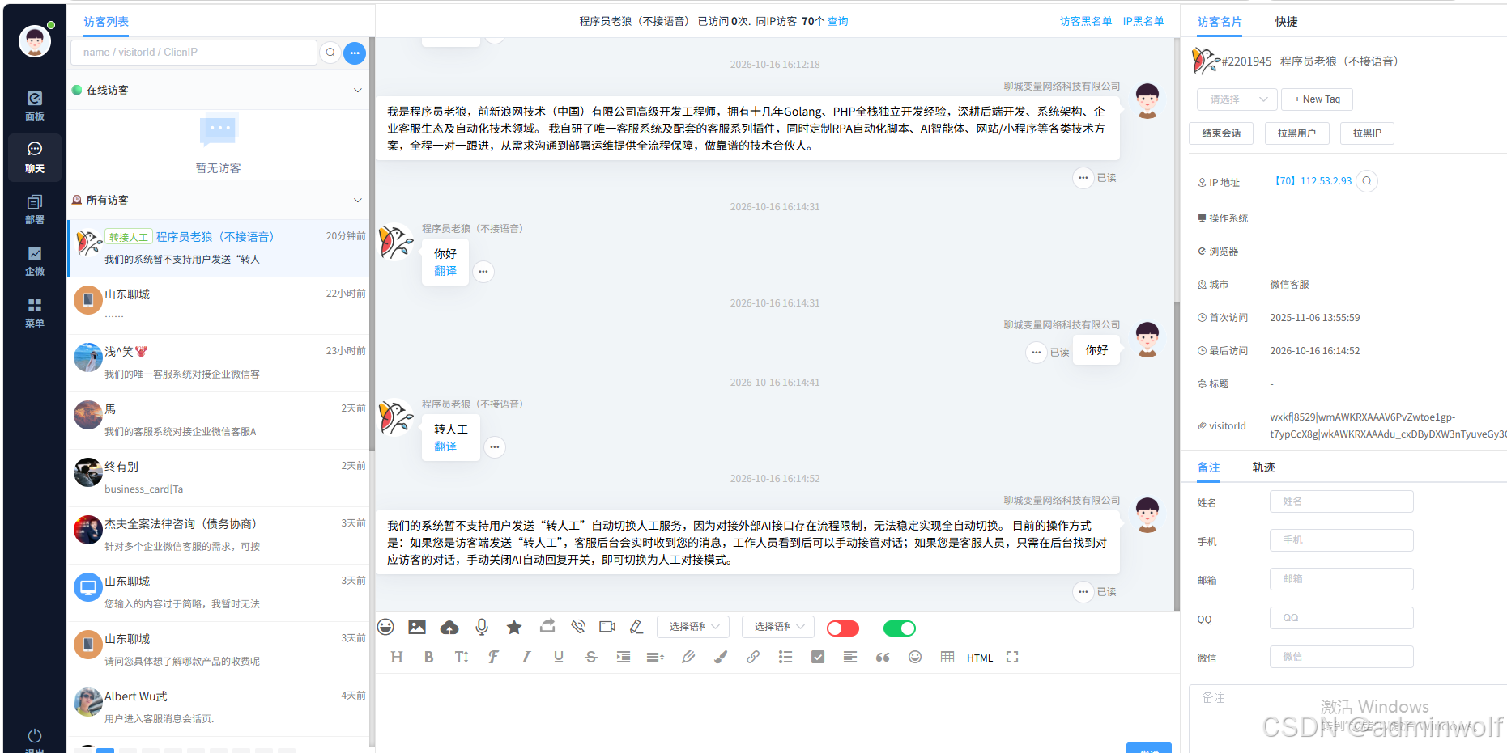Open language dropdown beside the red toggle
The height and width of the screenshot is (753, 1507).
coord(777,627)
